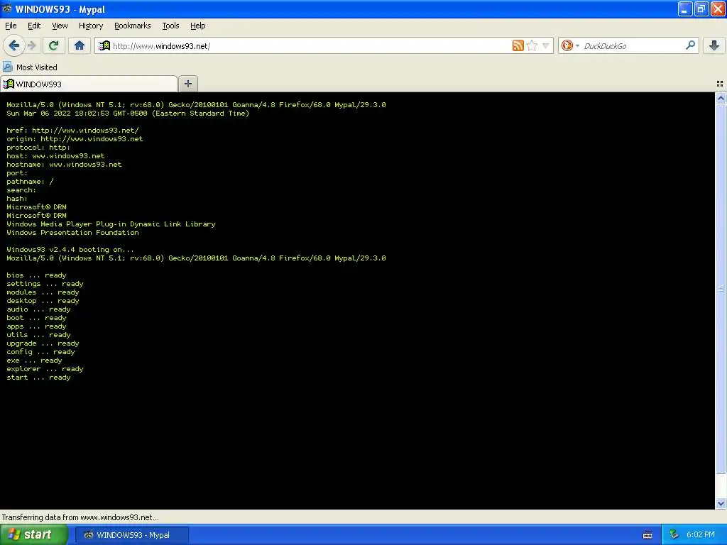This screenshot has height=545, width=727.
Task: Click the 6:02 PM clock
Action: (701, 535)
